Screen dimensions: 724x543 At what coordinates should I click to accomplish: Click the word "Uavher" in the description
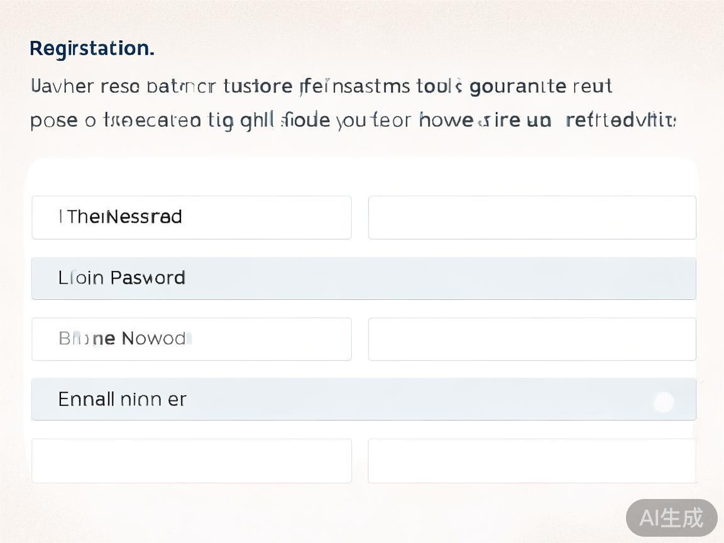point(62,86)
